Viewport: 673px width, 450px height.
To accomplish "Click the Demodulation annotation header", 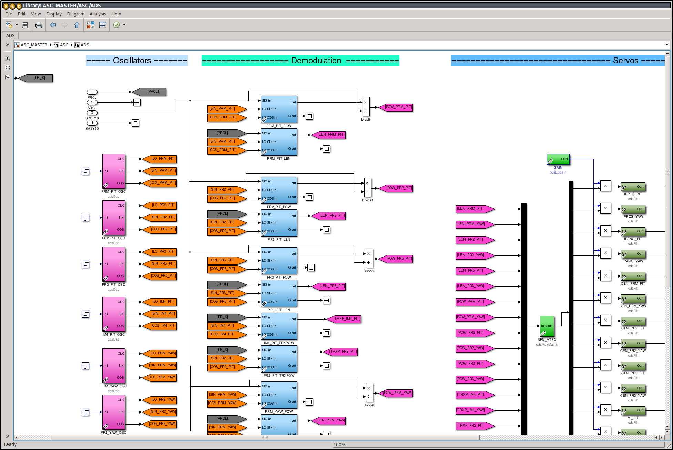I will pos(300,61).
